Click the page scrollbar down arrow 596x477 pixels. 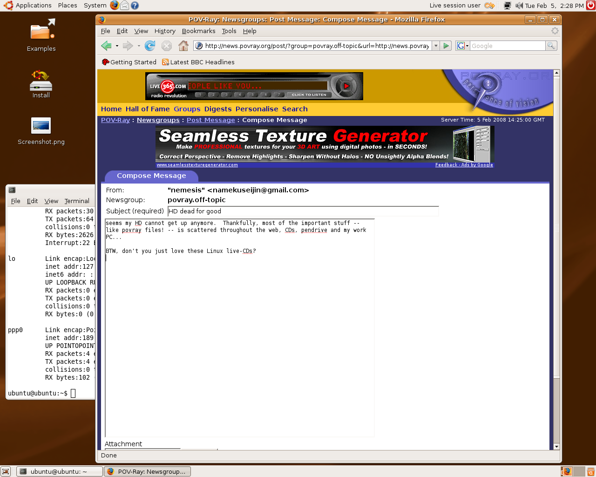pos(556,446)
